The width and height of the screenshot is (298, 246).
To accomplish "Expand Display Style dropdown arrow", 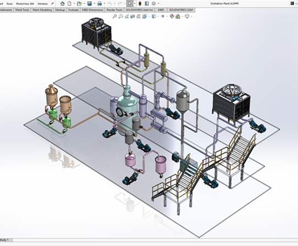I will tap(158, 16).
